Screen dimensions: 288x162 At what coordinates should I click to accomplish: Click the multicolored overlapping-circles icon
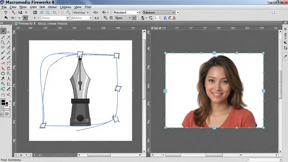click(105, 18)
